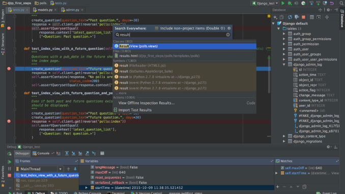Clear the Search Everywhere text field
This screenshot has width=345, height=194.
[228, 35]
